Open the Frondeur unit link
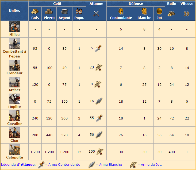Image resolution: width=196 pixels, height=170 pixels. click(14, 73)
